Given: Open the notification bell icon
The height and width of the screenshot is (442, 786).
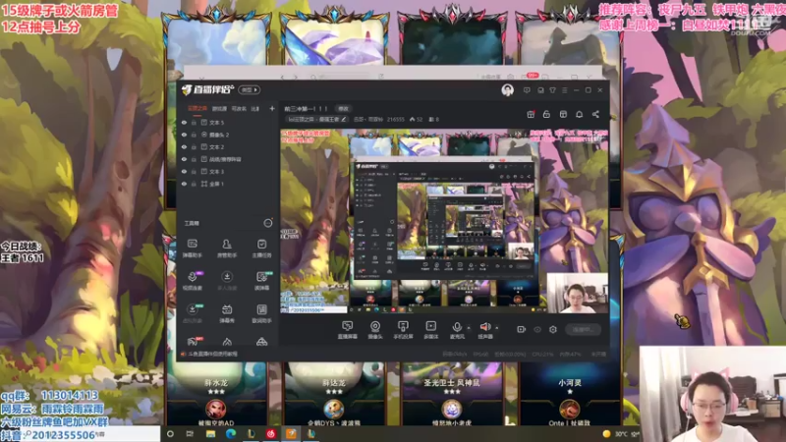Looking at the screenshot, I should 579,114.
